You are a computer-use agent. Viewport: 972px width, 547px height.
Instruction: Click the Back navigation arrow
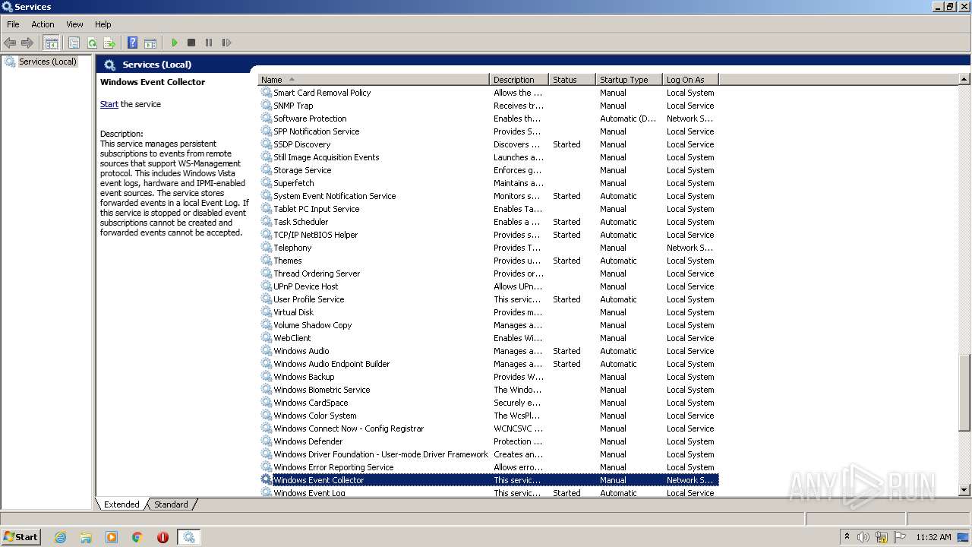pyautogui.click(x=10, y=43)
